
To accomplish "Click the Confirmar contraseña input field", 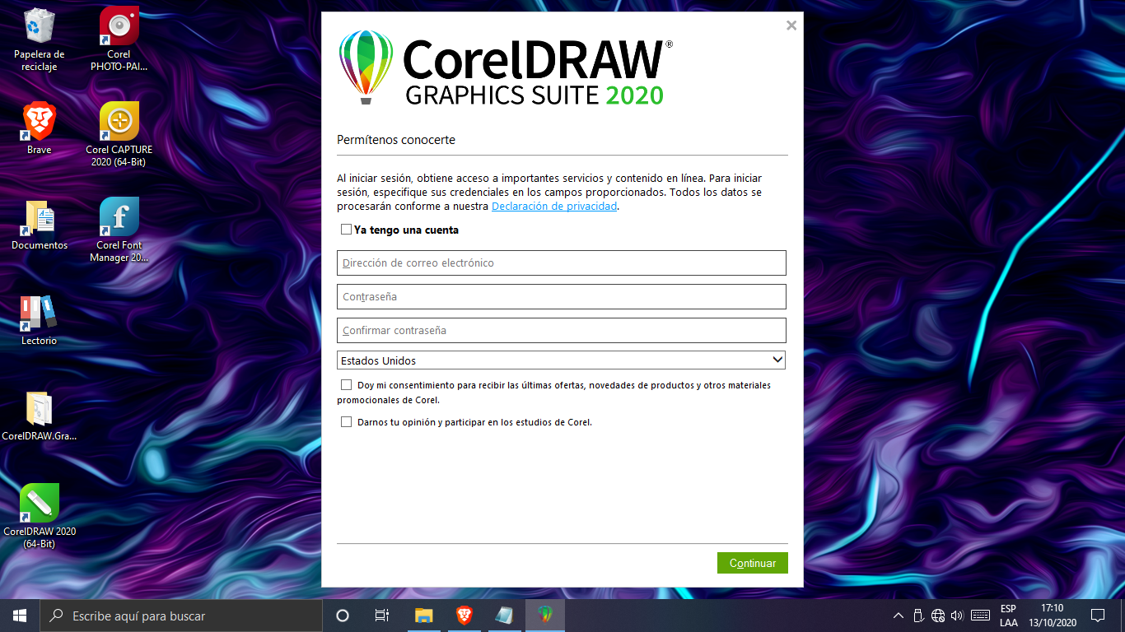I will click(x=562, y=331).
